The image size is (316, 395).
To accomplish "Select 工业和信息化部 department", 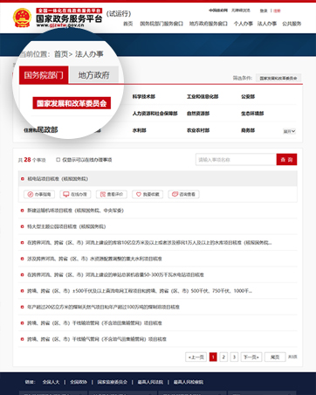I will point(203,97).
